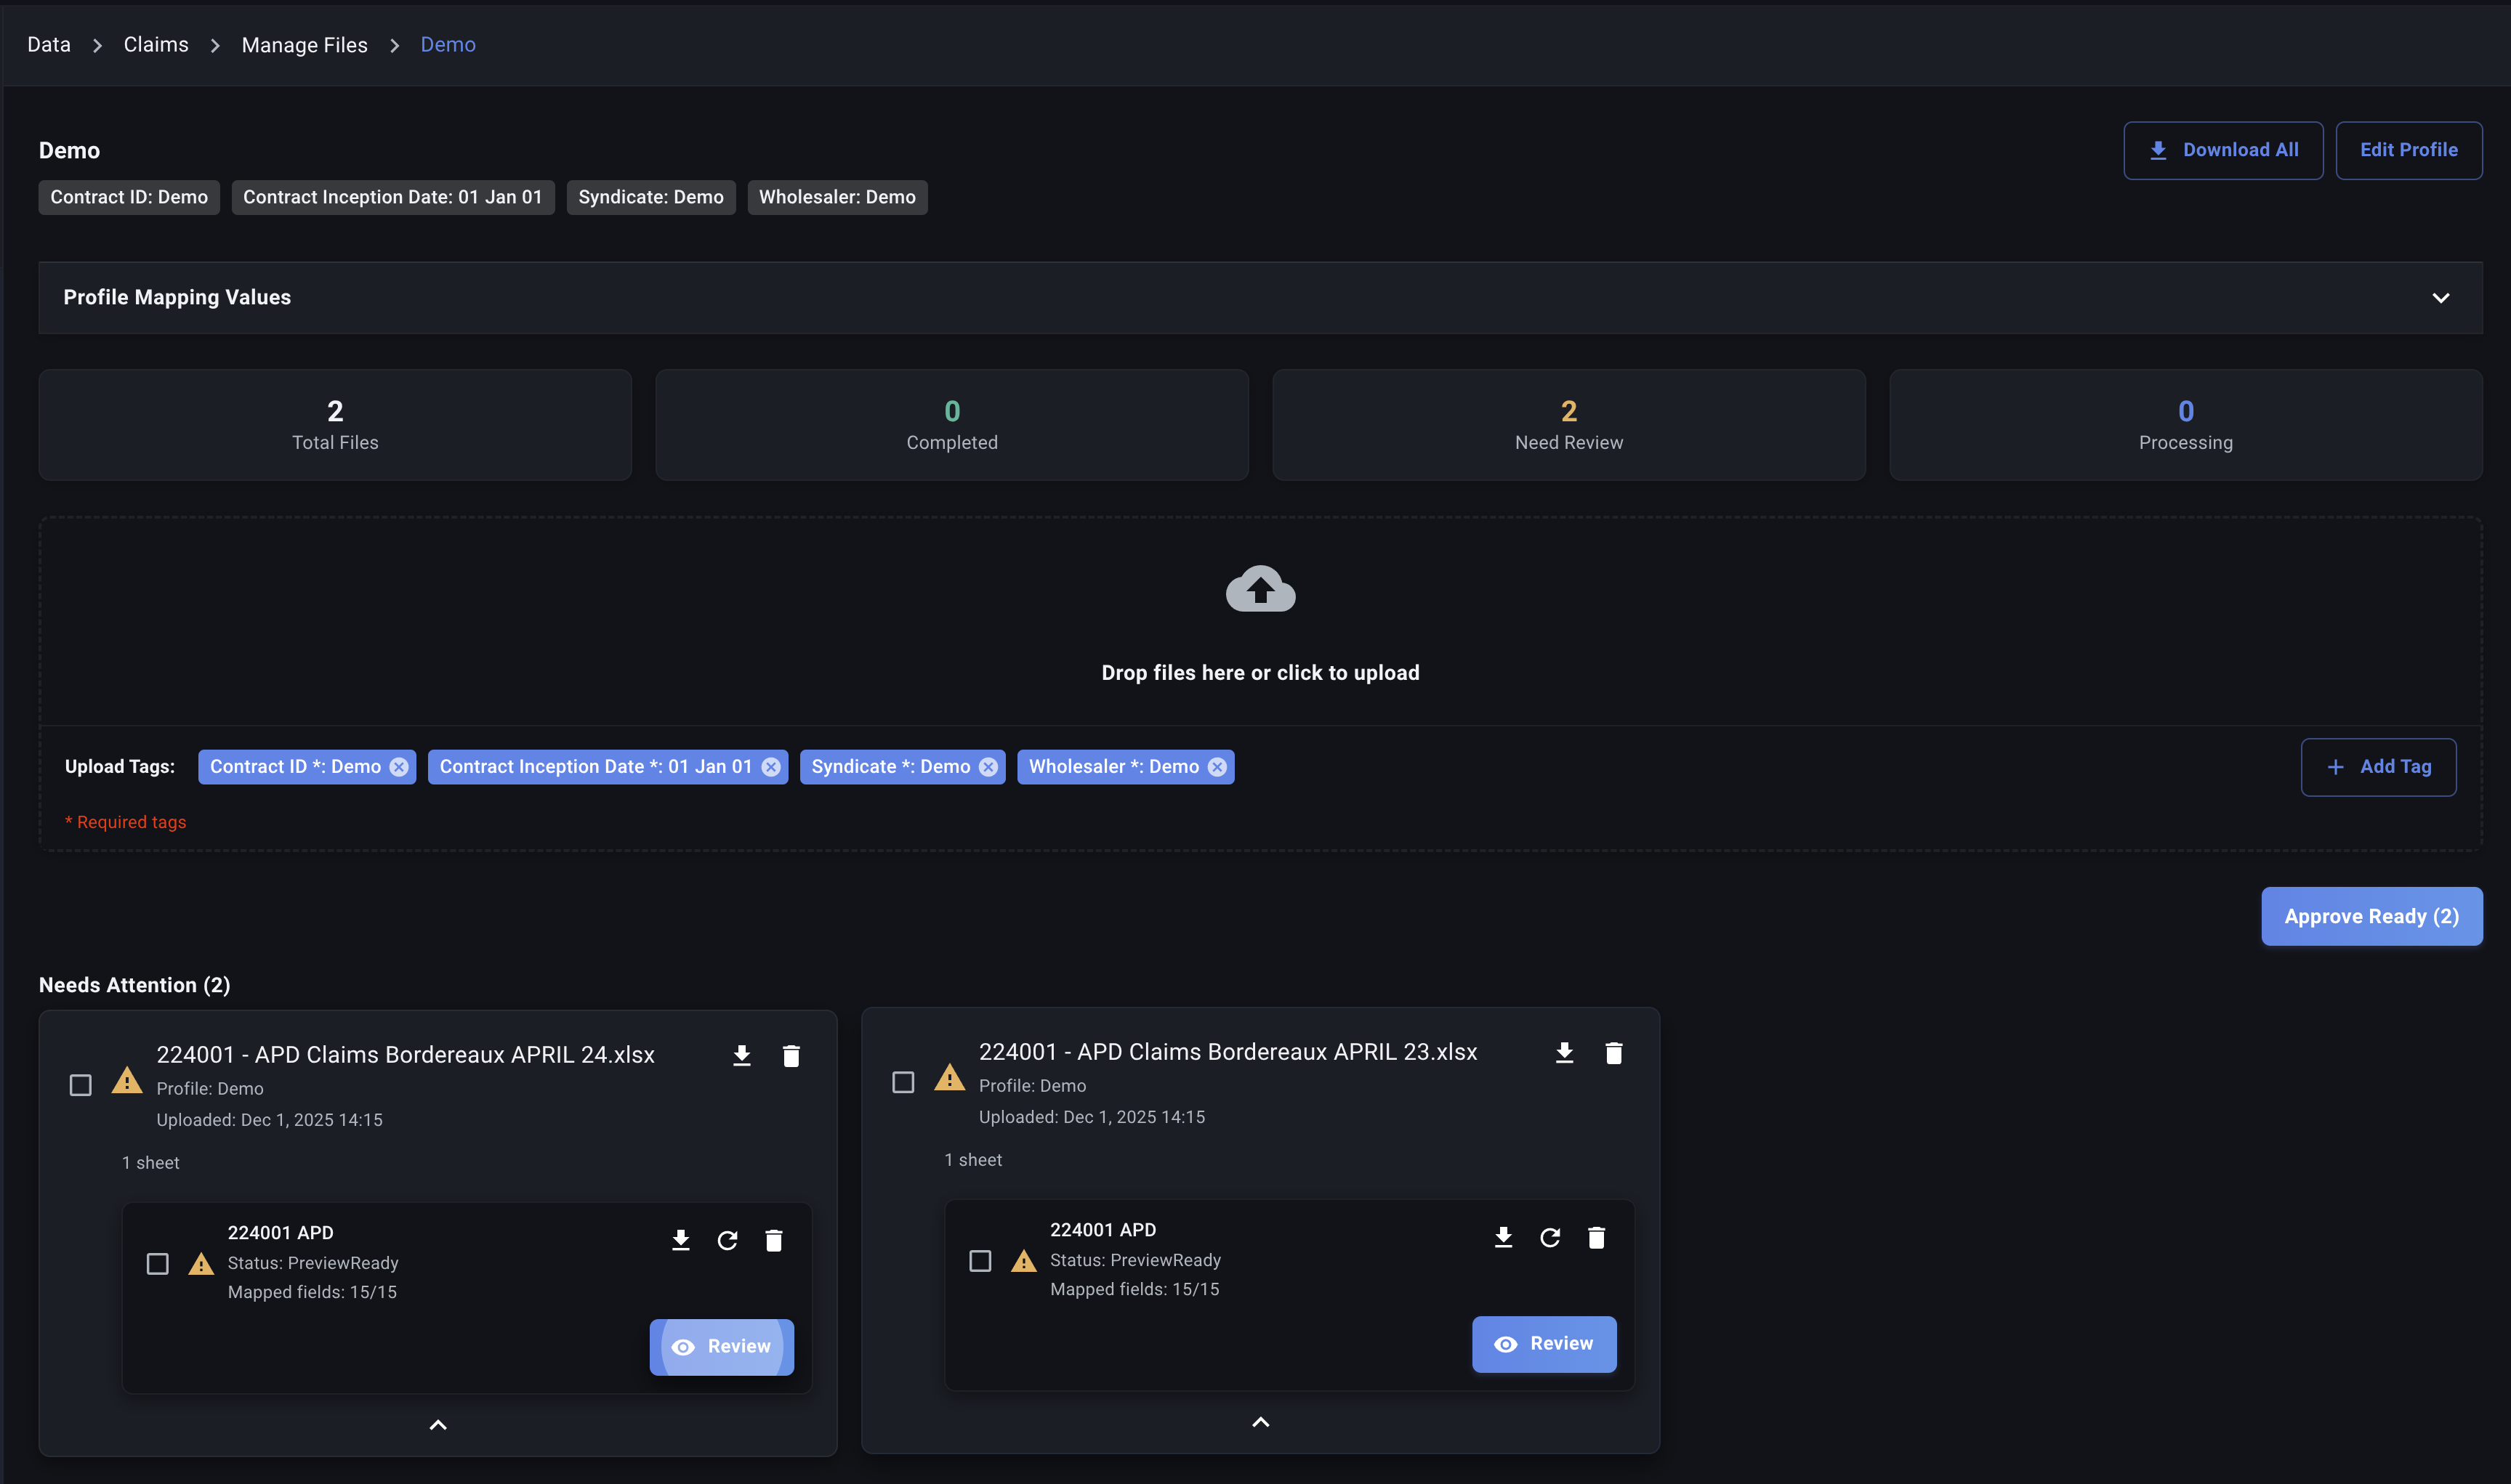Collapse the APRIL 24.xlsx file card
This screenshot has height=1484, width=2511.
(438, 1425)
